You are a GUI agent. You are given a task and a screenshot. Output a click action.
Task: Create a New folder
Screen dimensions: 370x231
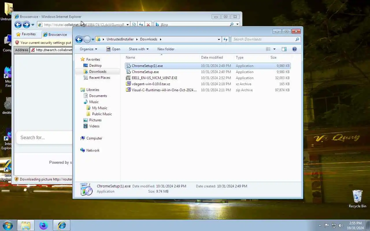[x=166, y=49]
